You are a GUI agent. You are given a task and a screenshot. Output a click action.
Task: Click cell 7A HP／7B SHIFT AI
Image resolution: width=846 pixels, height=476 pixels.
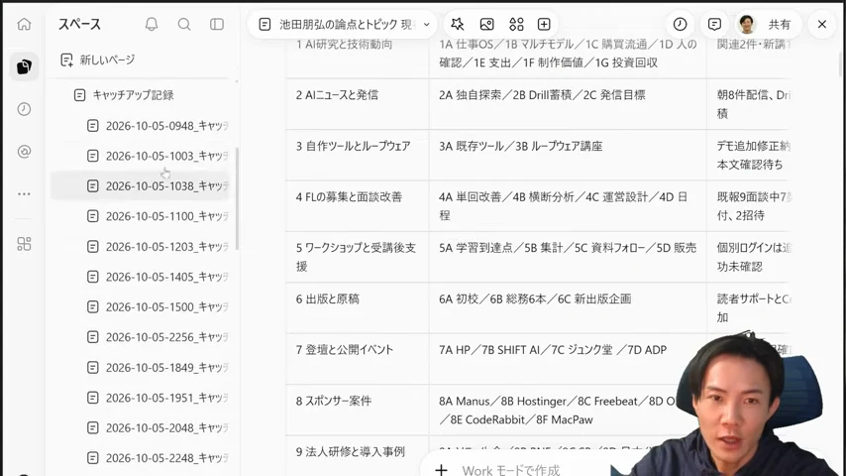pos(568,359)
